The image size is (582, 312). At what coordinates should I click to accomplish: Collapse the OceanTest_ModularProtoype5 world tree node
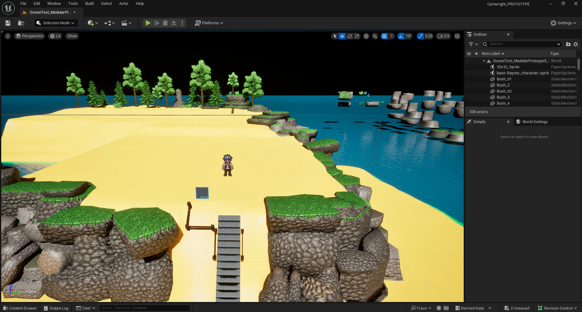(484, 61)
